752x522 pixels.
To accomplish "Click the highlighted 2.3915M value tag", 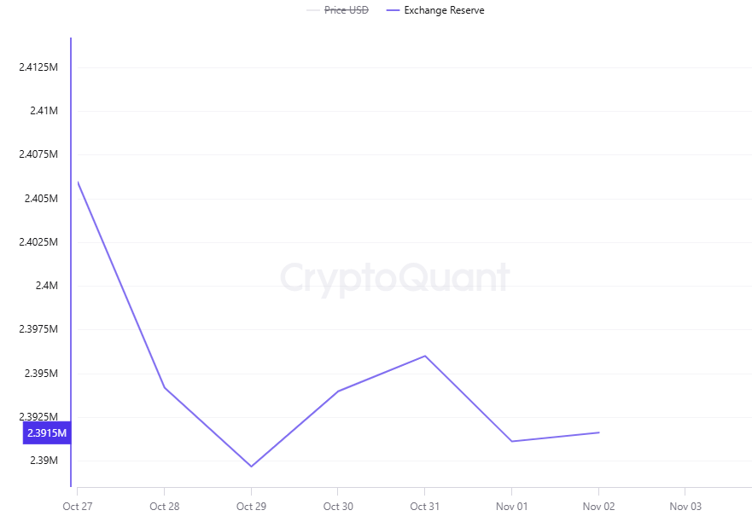I will click(x=46, y=433).
